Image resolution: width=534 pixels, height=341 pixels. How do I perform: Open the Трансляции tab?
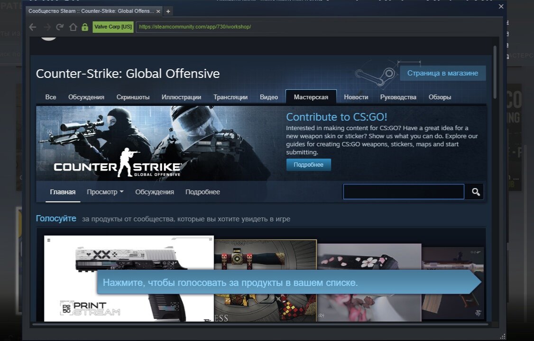point(230,97)
